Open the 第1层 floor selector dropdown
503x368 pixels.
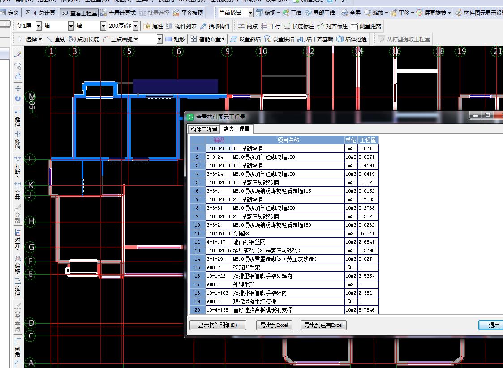39,26
